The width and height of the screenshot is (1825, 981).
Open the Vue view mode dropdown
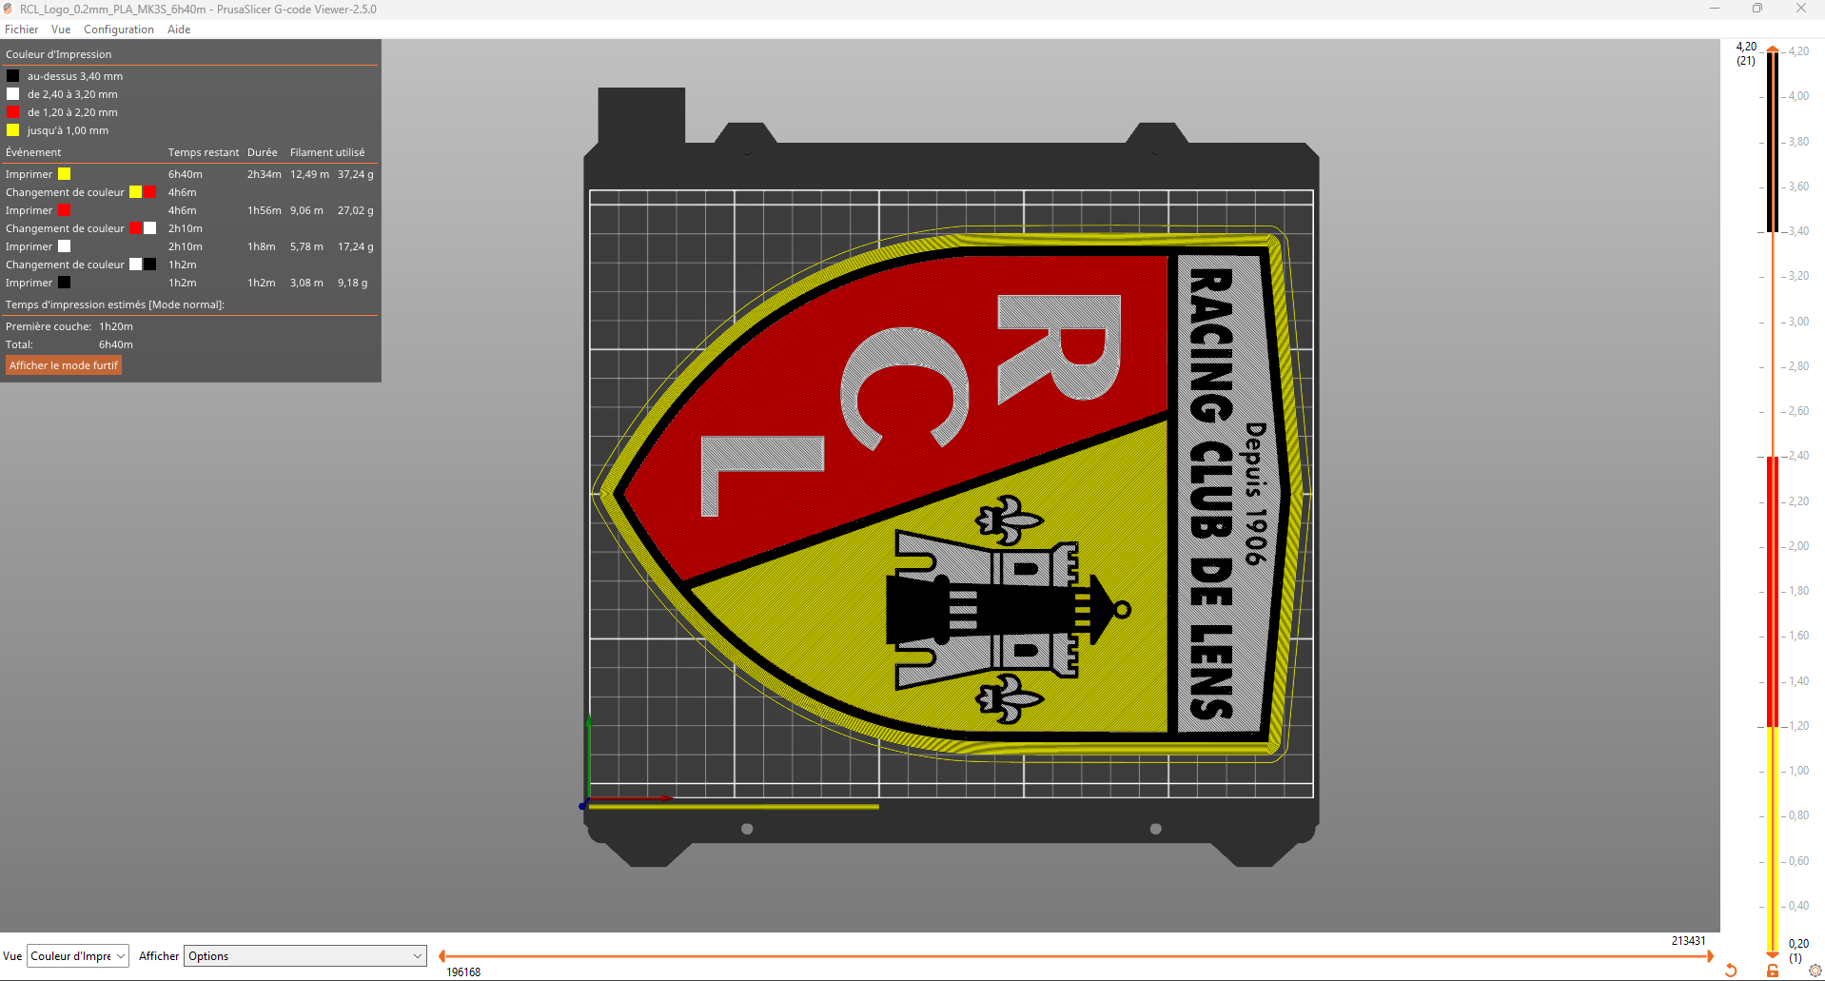(120, 956)
